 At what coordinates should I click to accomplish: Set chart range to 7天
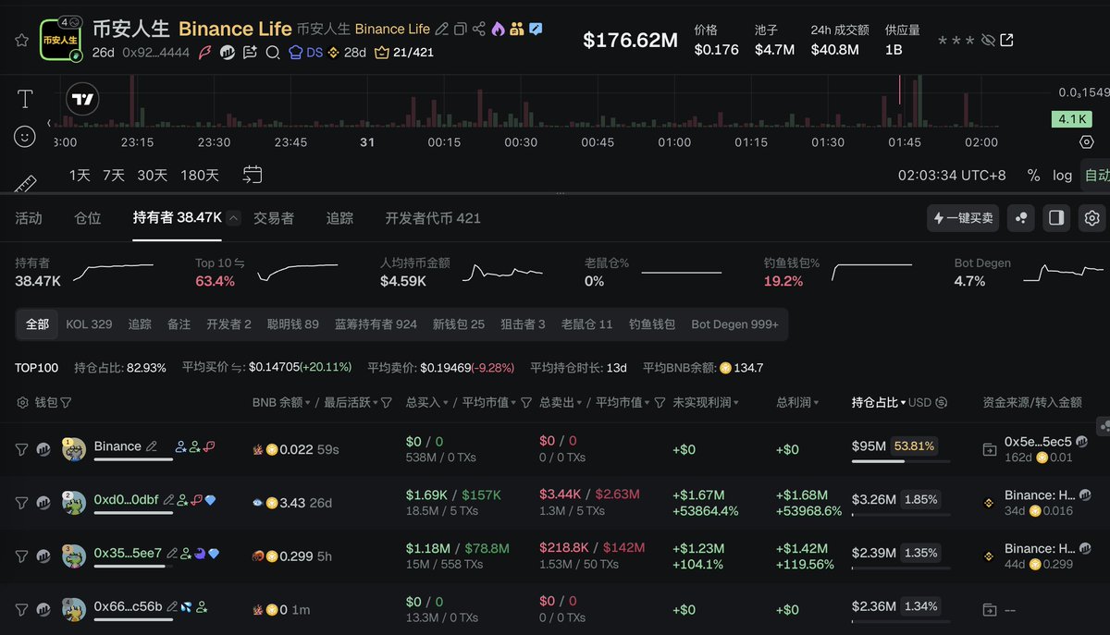[114, 176]
